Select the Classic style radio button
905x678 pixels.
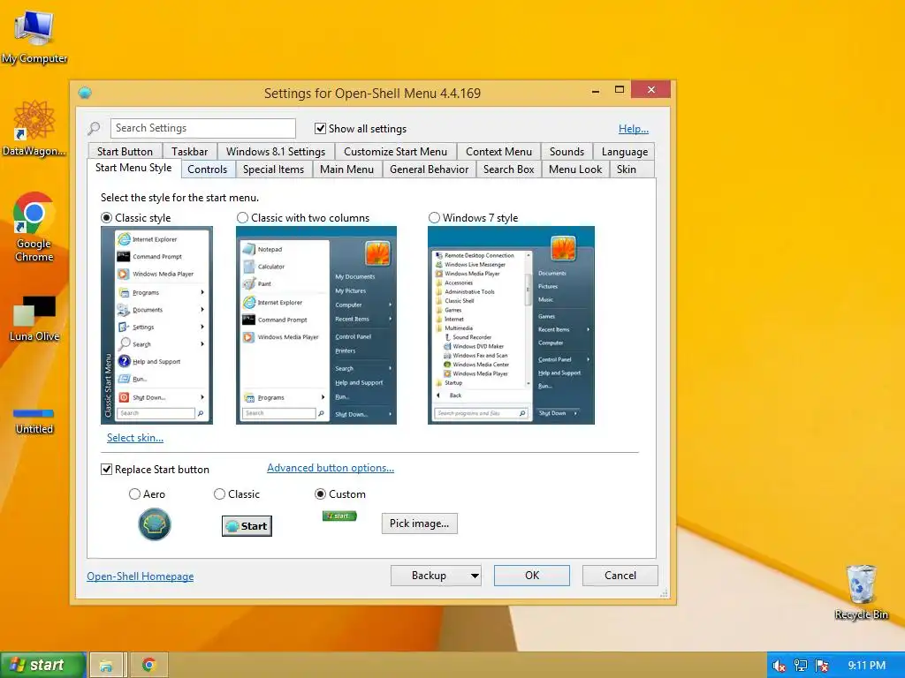coord(106,218)
